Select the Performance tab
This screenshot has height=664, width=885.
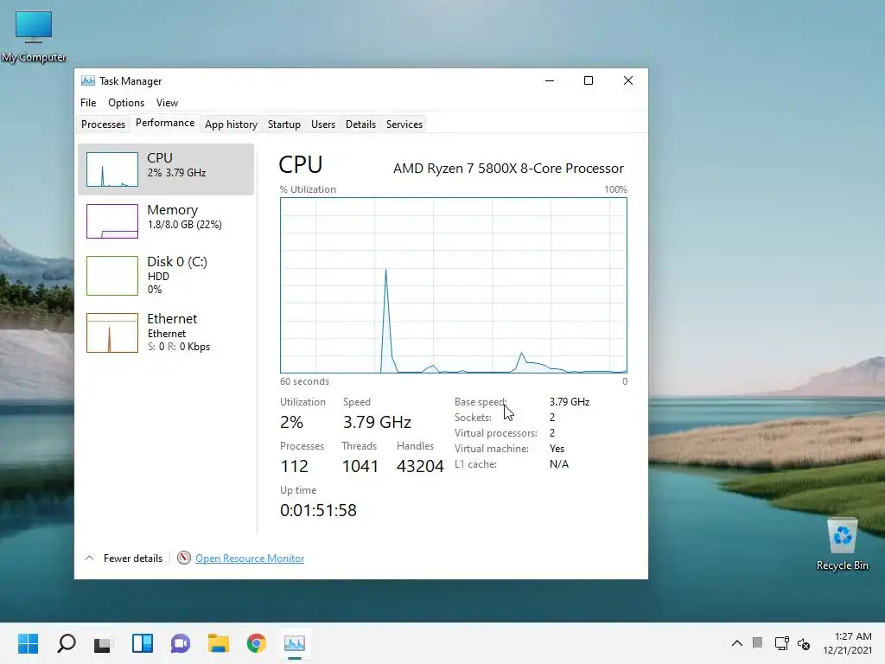[x=165, y=123]
